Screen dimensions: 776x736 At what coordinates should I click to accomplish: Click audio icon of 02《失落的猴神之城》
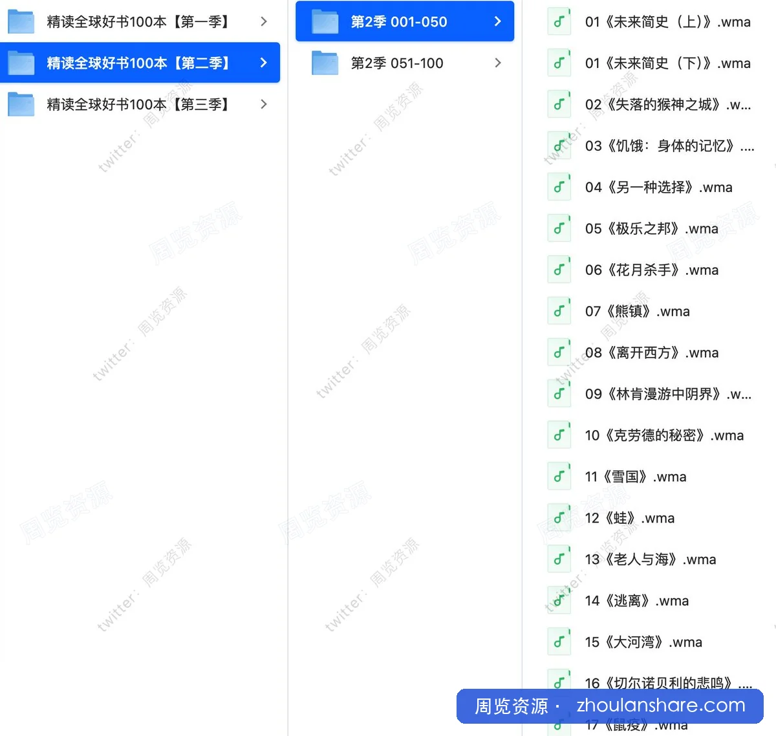[559, 104]
